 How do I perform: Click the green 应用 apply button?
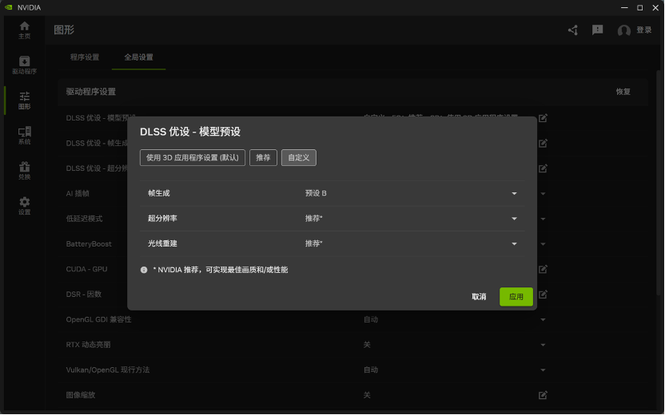click(516, 297)
